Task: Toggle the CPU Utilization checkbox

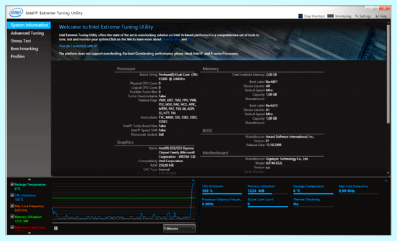Action: (x=12, y=195)
